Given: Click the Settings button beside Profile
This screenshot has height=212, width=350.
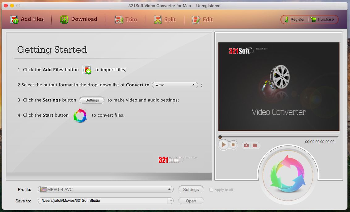Looking at the screenshot, I should (191, 189).
